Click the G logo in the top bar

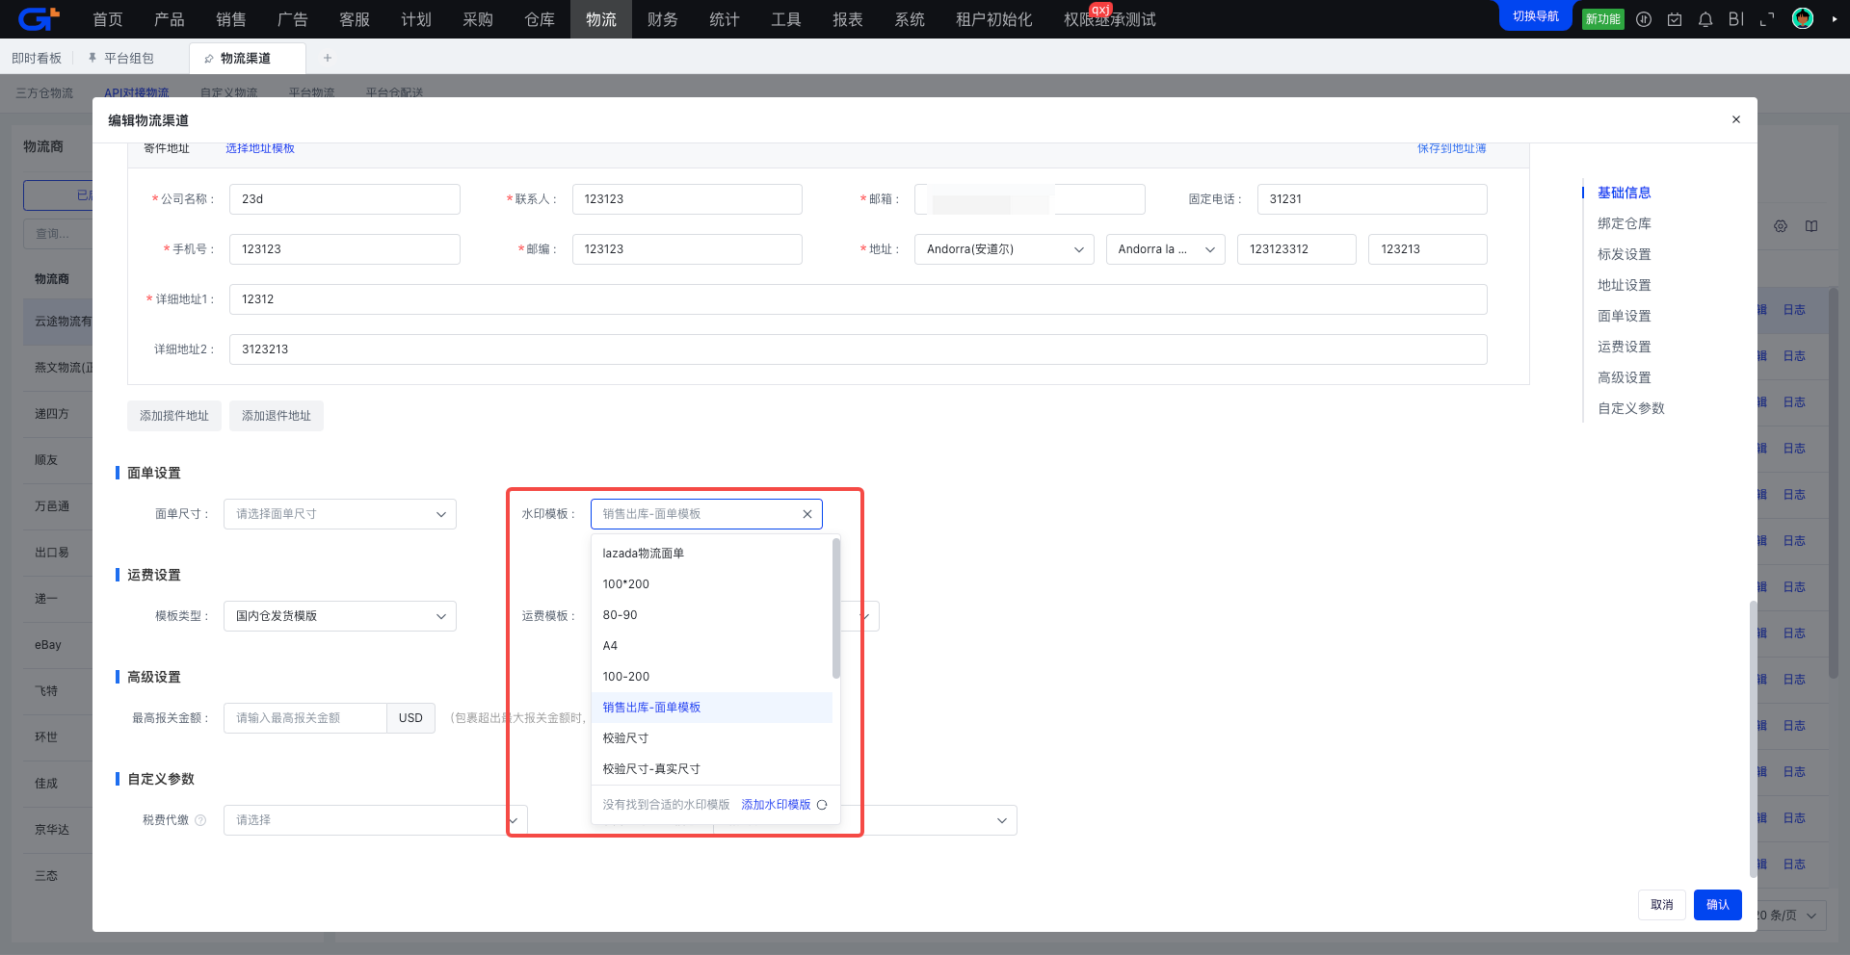pos(40,18)
